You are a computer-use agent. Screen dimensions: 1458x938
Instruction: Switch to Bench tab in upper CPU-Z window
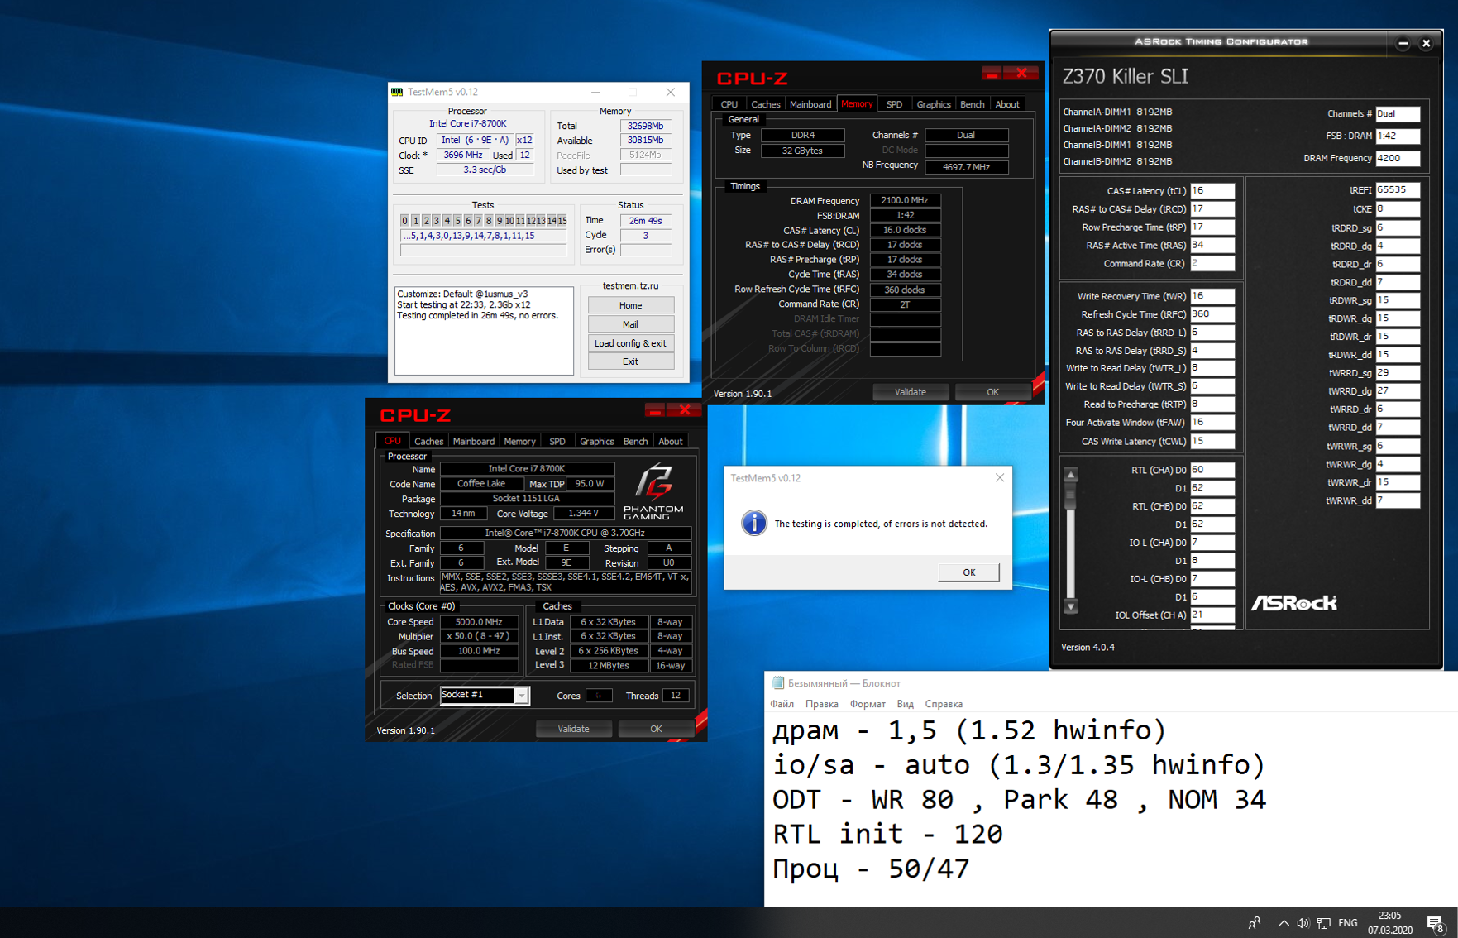point(972,104)
